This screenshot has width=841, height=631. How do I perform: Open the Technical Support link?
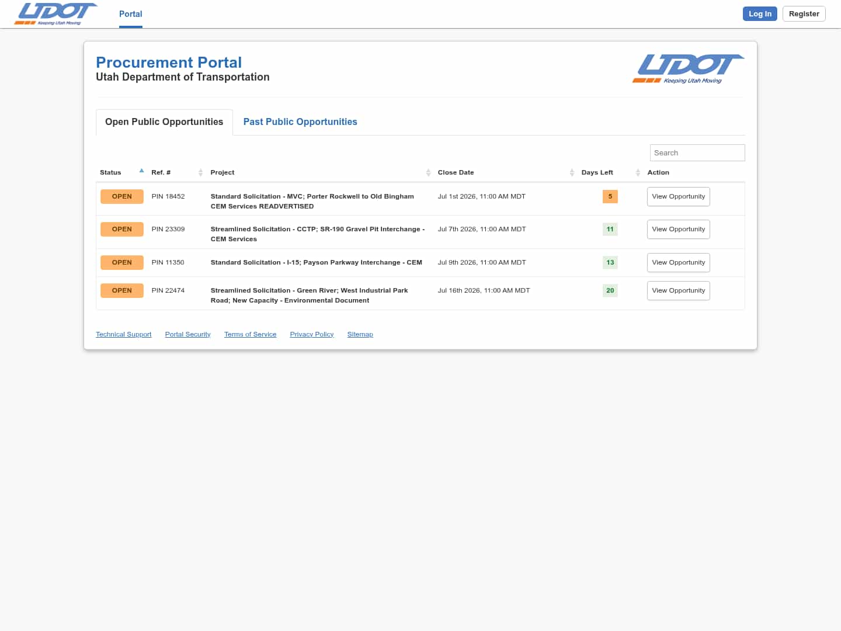123,334
